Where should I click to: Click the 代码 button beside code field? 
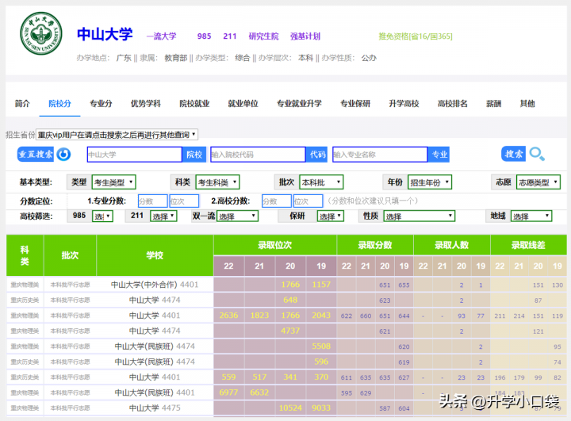coord(317,155)
